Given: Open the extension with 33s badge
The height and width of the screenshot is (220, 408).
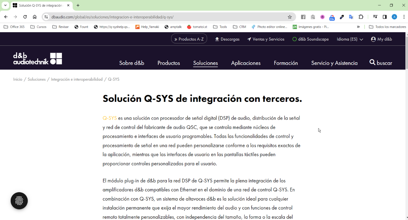Looking at the screenshot, I should pos(332,17).
